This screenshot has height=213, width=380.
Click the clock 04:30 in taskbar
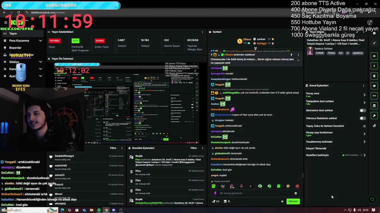point(365,210)
